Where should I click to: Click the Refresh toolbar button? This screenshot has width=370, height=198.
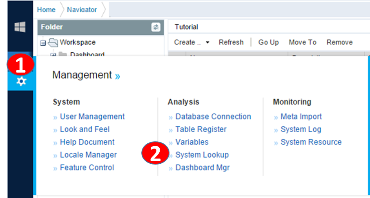pyautogui.click(x=231, y=42)
